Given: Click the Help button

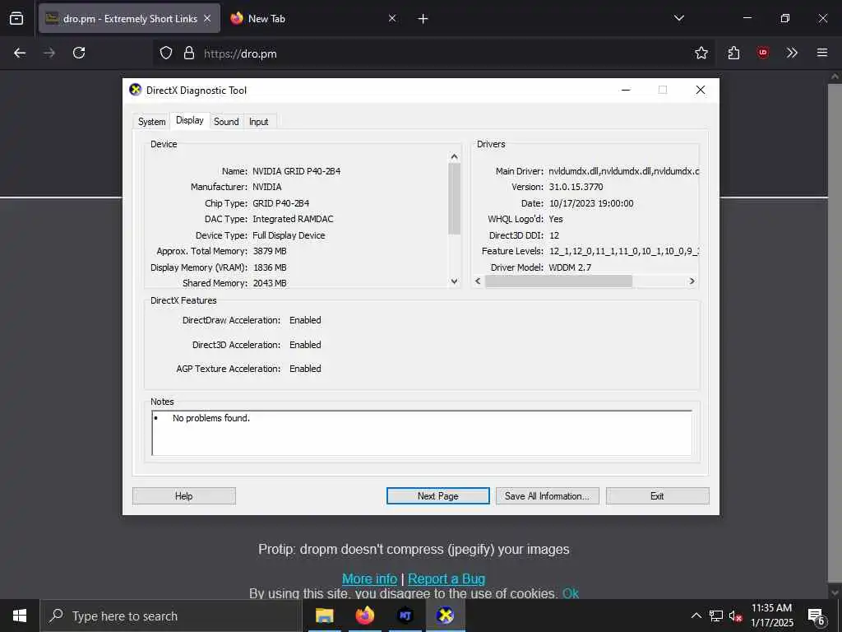Looking at the screenshot, I should [183, 496].
